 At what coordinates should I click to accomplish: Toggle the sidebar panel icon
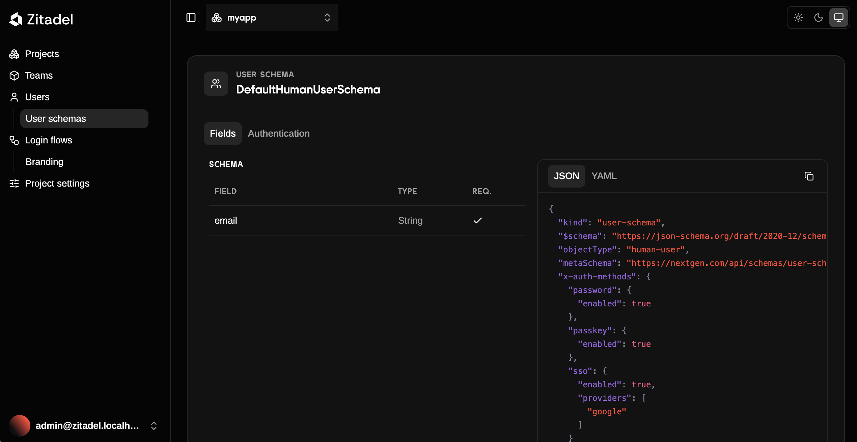coord(191,18)
